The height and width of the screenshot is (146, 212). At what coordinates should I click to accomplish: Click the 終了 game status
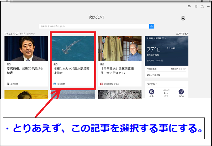pos(166,96)
